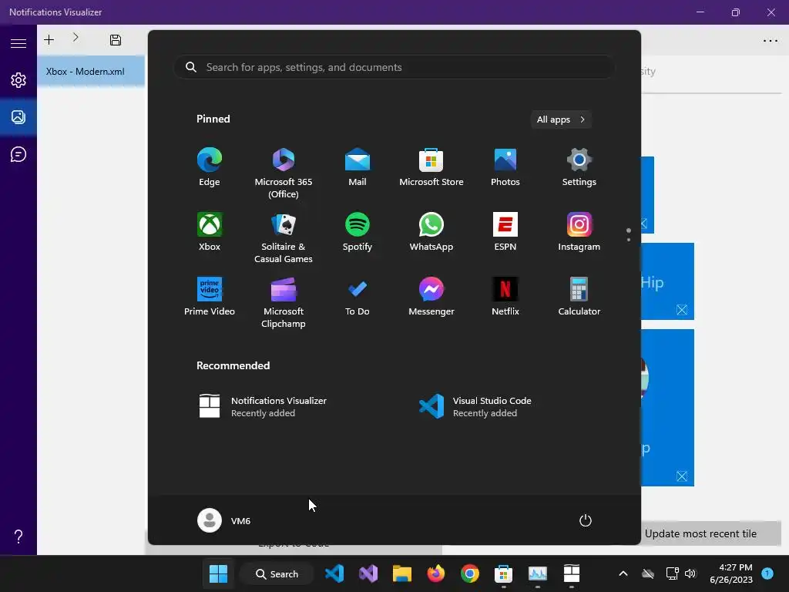
Task: Open the Calculator app
Action: (x=579, y=297)
